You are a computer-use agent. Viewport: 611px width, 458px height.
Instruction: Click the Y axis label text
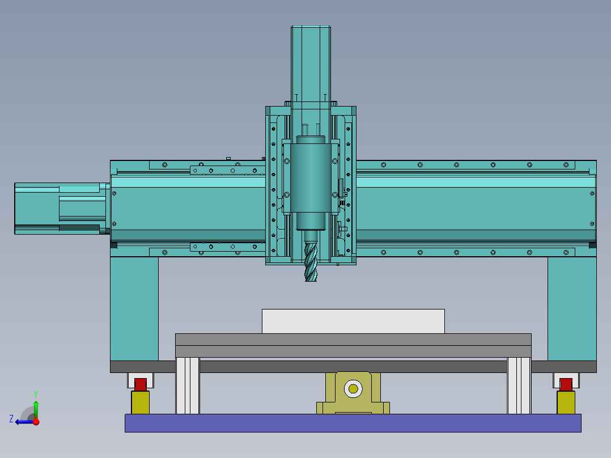click(x=36, y=394)
